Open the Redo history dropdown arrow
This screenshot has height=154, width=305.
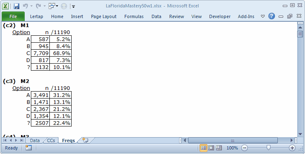click(x=44, y=6)
